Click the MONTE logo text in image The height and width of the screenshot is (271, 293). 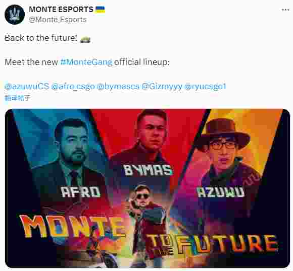72,226
